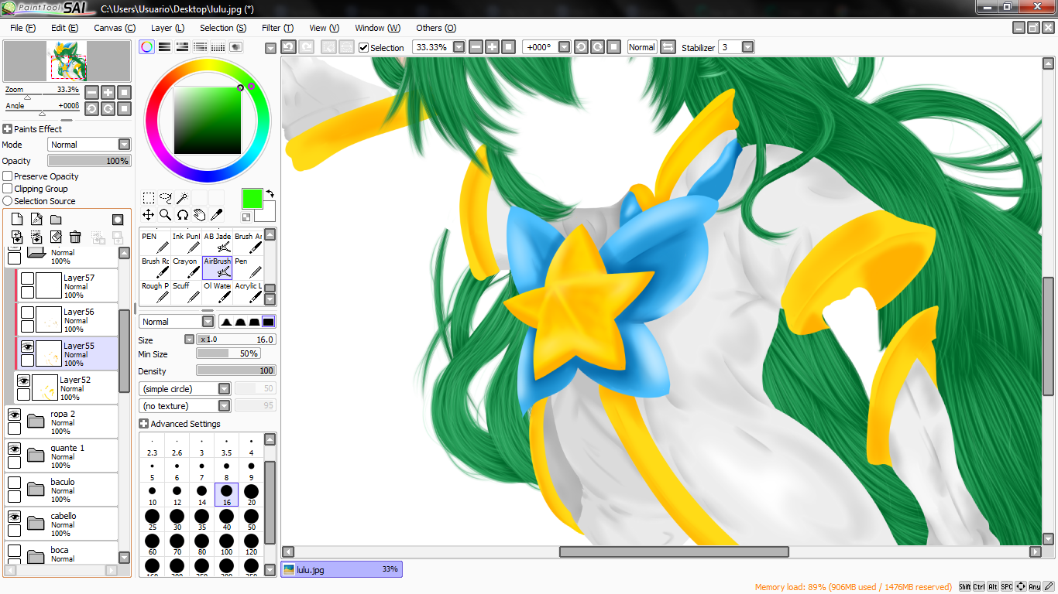
Task: Create a new normal layer
Action: click(x=17, y=220)
